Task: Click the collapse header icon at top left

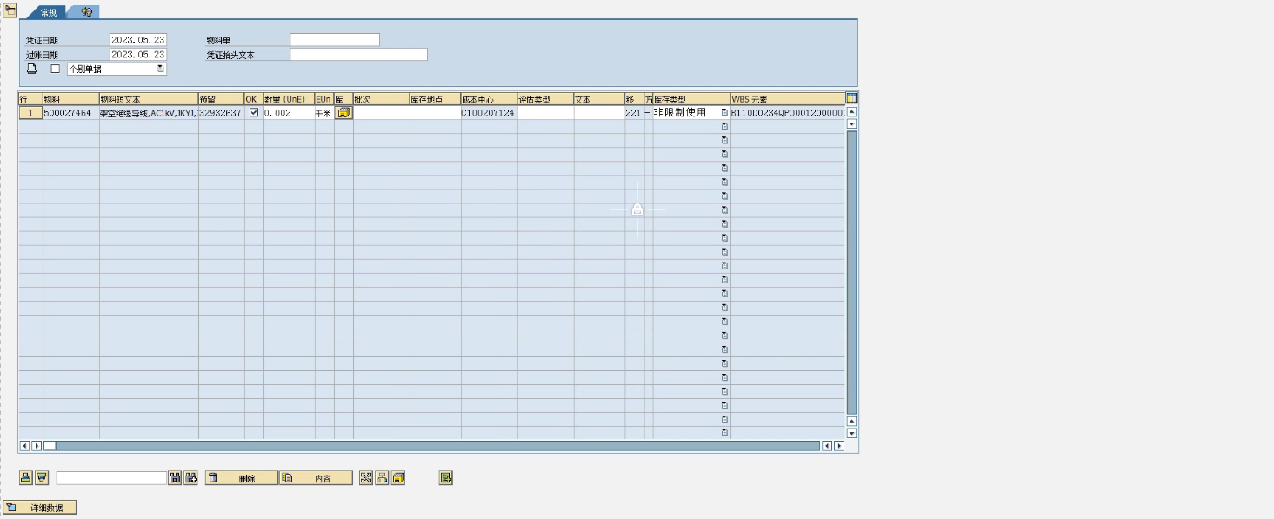Action: pyautogui.click(x=10, y=10)
